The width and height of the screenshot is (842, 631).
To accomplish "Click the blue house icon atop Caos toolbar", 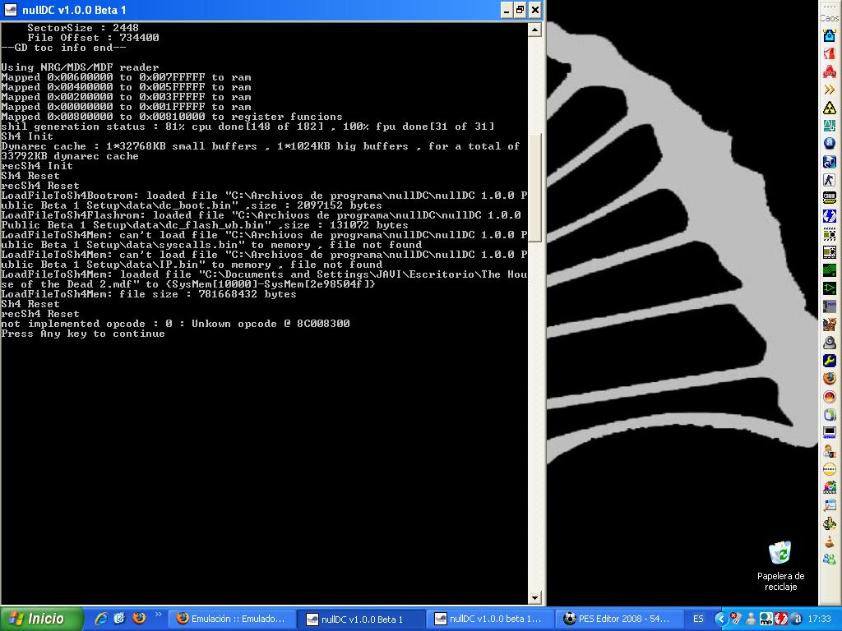I will click(x=830, y=35).
